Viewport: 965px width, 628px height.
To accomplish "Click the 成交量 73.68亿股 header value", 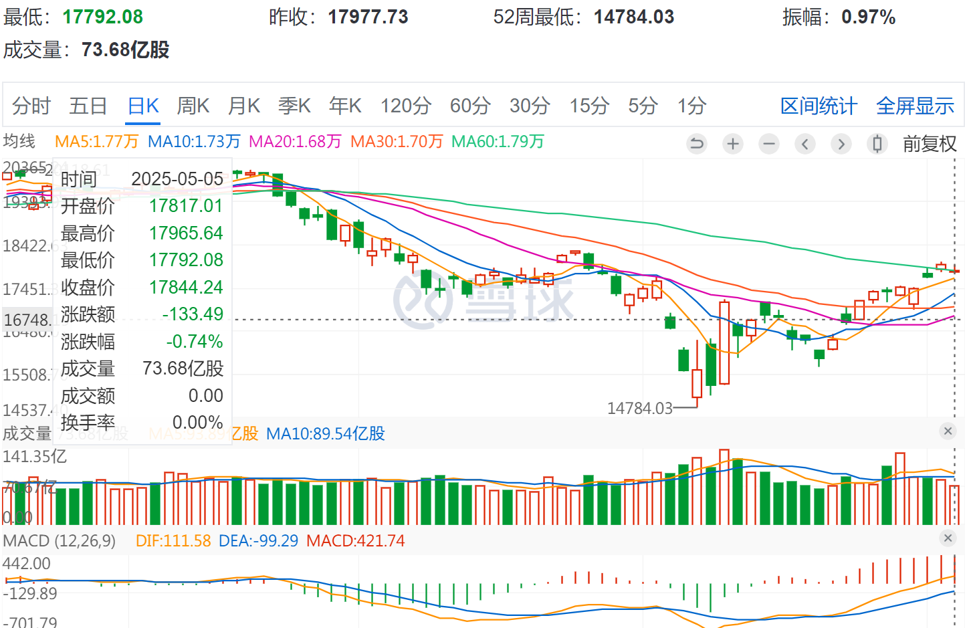I will (x=125, y=49).
